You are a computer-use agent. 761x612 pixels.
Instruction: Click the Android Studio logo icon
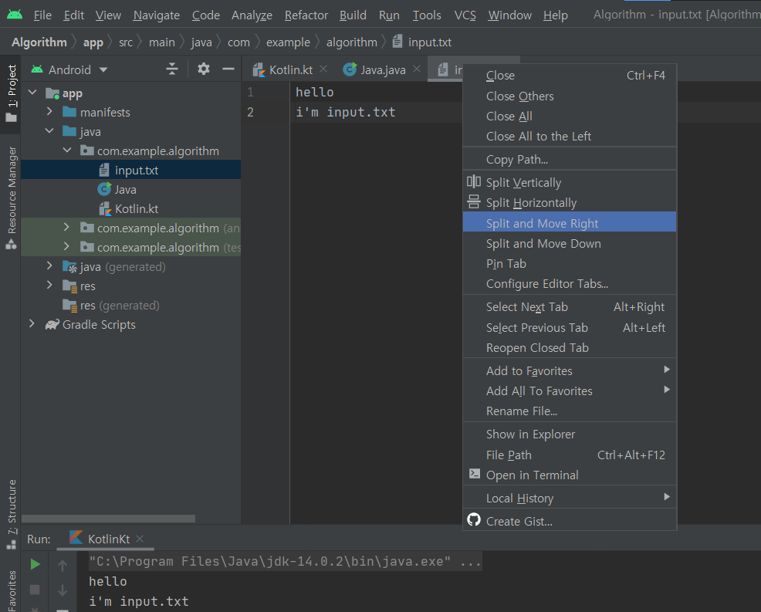(15, 15)
